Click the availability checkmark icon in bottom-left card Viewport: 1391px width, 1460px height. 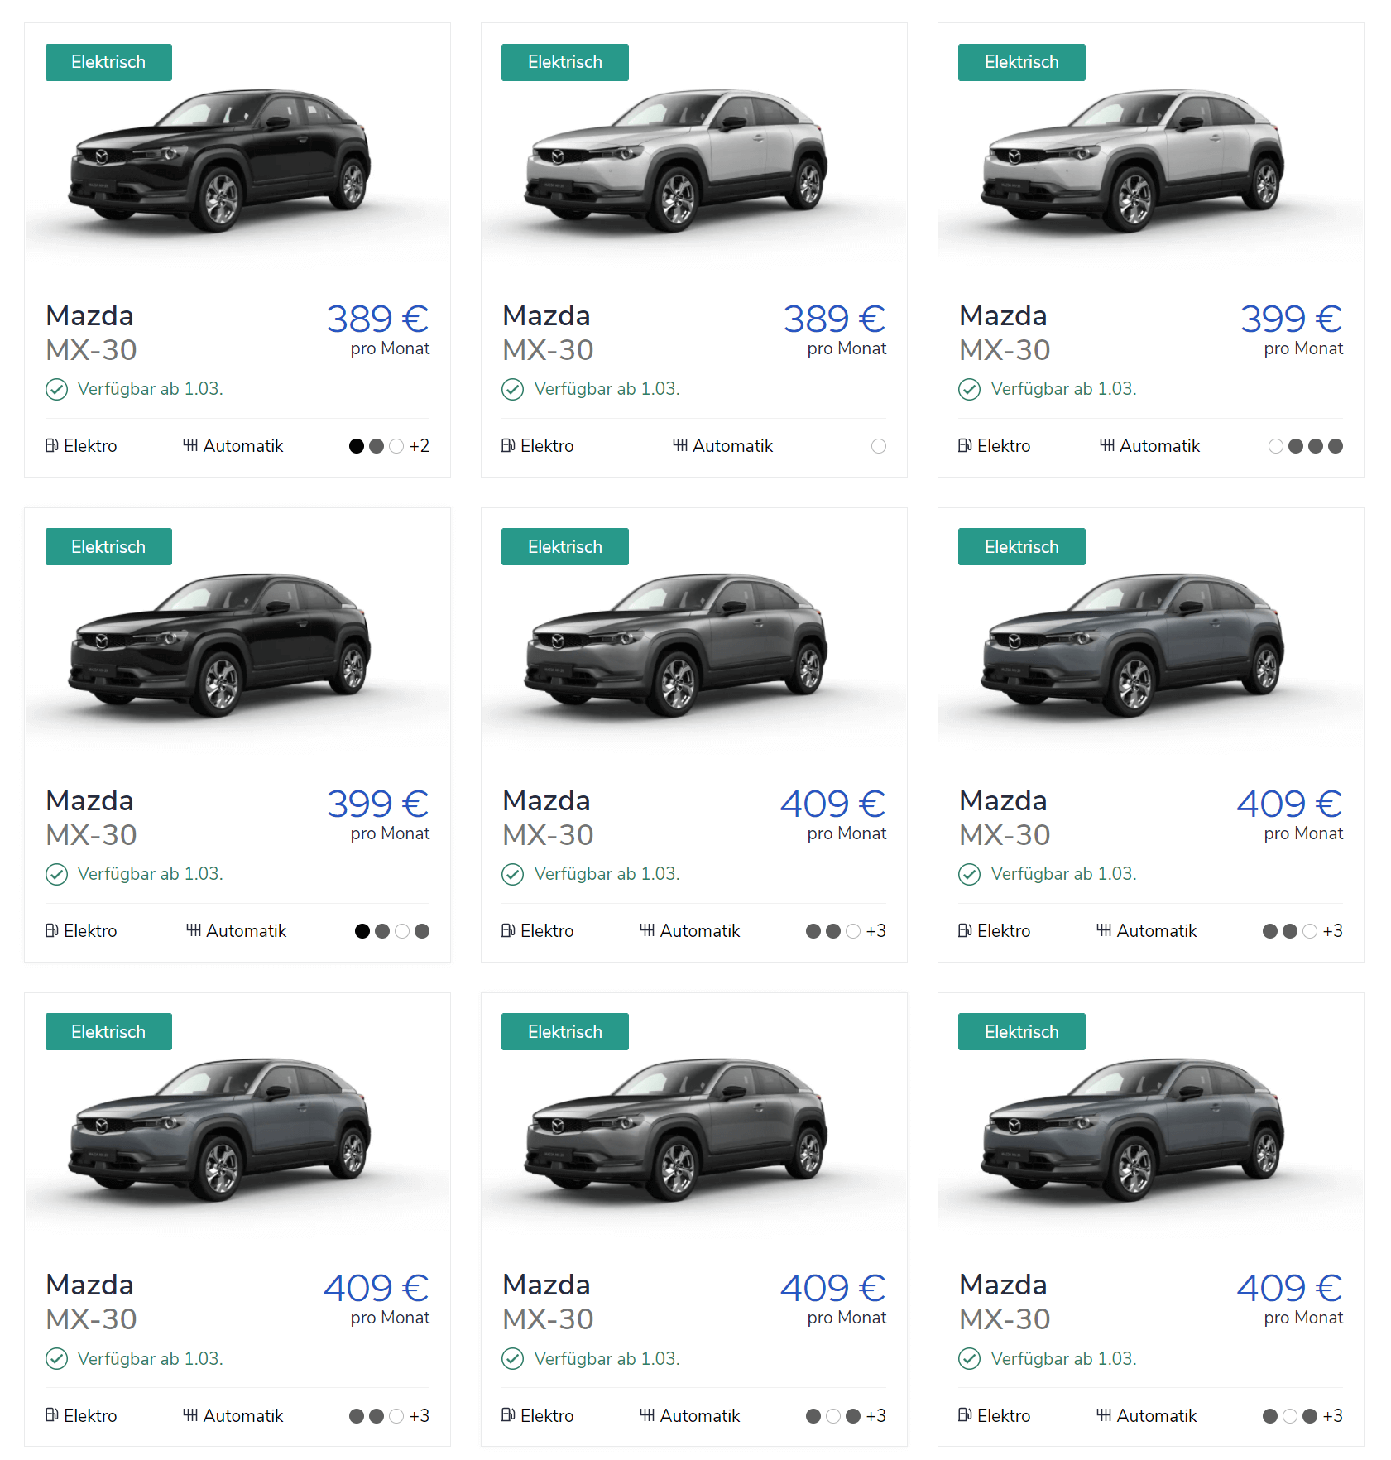pyautogui.click(x=56, y=1359)
